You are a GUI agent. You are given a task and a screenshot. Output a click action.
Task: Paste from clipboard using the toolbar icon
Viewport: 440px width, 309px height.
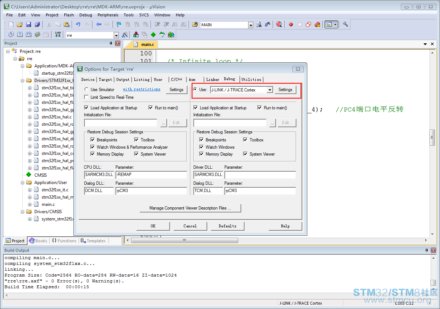67,24
